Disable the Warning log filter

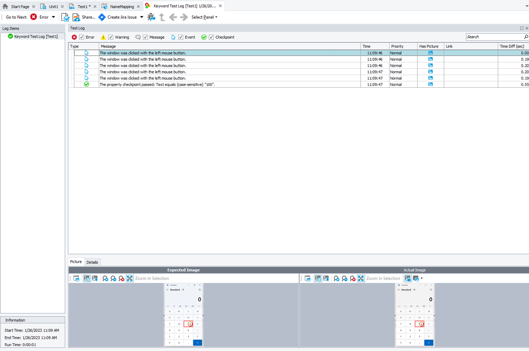[111, 37]
